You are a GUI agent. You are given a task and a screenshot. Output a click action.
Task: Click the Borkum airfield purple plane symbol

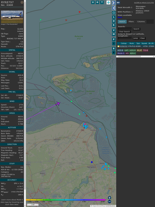point(63,80)
